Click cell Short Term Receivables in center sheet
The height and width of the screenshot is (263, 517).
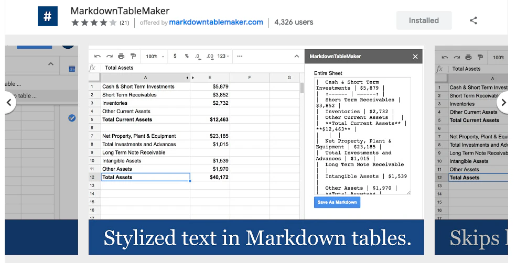145,95
